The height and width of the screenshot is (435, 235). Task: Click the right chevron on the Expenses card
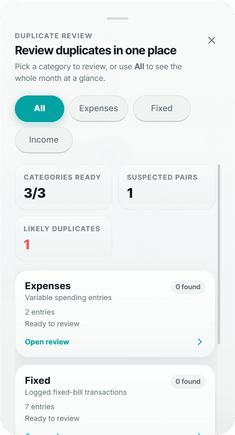pos(200,342)
